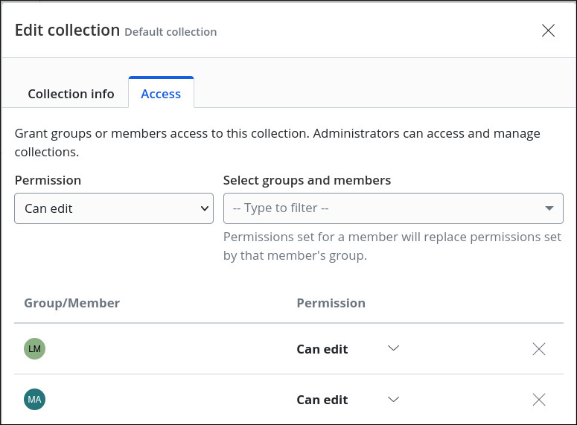577x425 pixels.
Task: Click Can edit text in MA row
Action: [322, 400]
